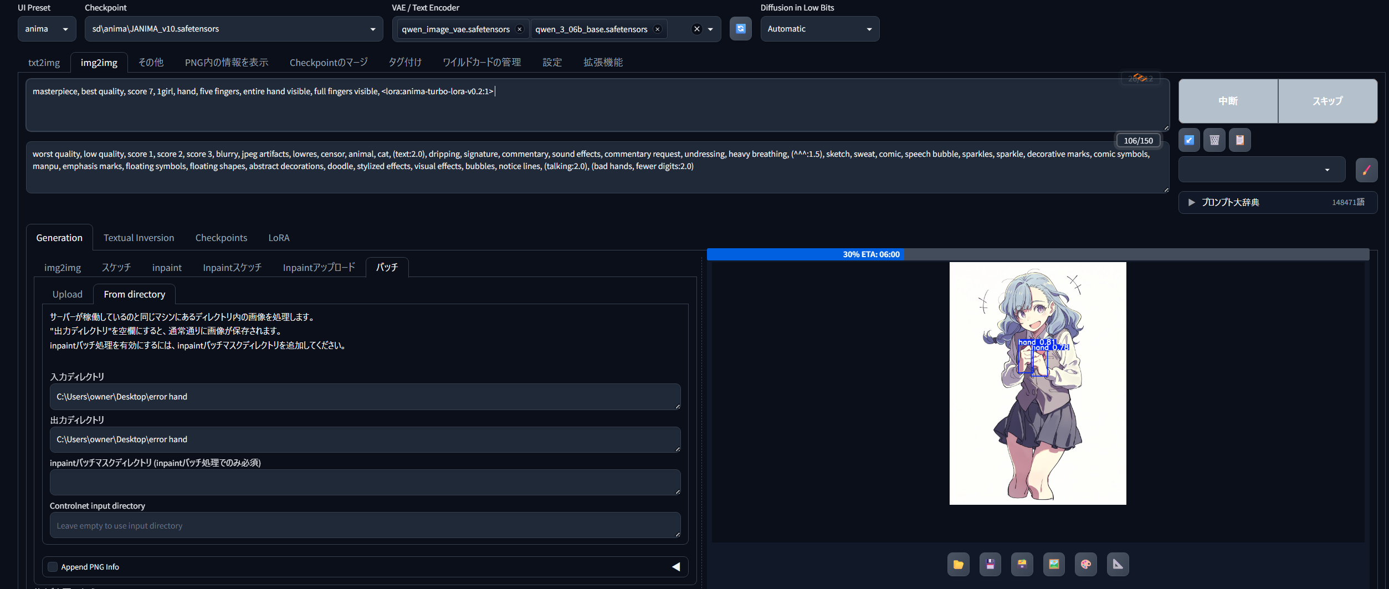Open the Checkpointのマージ tab
The width and height of the screenshot is (1389, 589).
[x=329, y=63]
